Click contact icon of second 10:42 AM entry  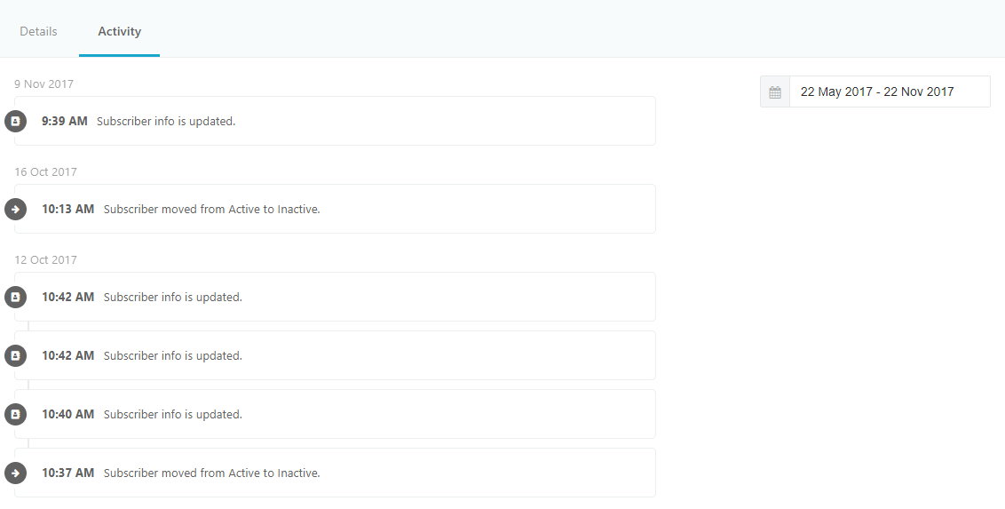point(15,356)
